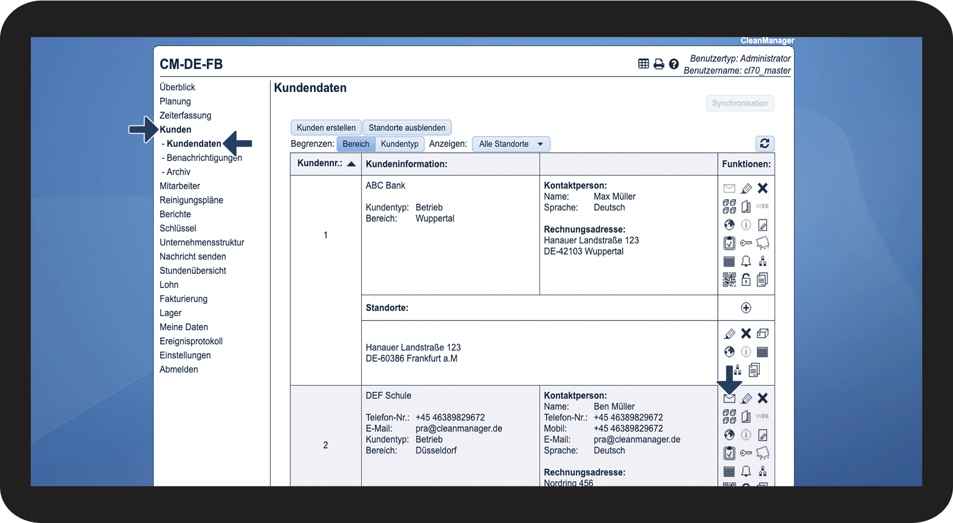Click the Standorte ausblenden button
The height and width of the screenshot is (523, 953).
pos(407,128)
